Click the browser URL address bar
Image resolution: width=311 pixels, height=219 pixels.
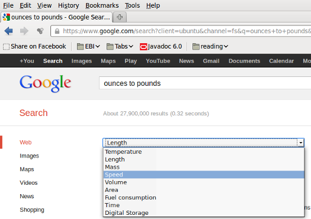181,31
